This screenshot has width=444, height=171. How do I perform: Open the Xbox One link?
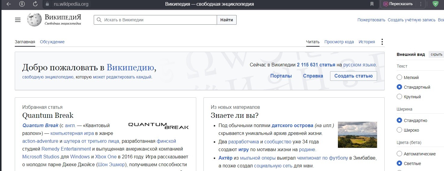[x=106, y=157]
